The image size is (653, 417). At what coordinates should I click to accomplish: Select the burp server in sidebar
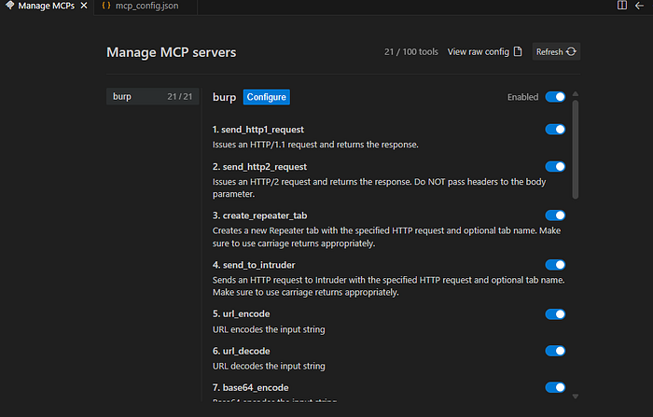(152, 96)
